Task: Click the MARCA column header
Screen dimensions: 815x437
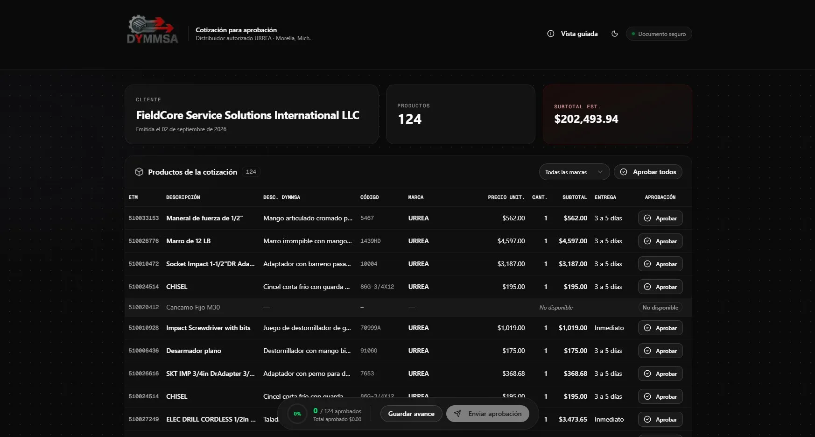Action: pyautogui.click(x=415, y=197)
